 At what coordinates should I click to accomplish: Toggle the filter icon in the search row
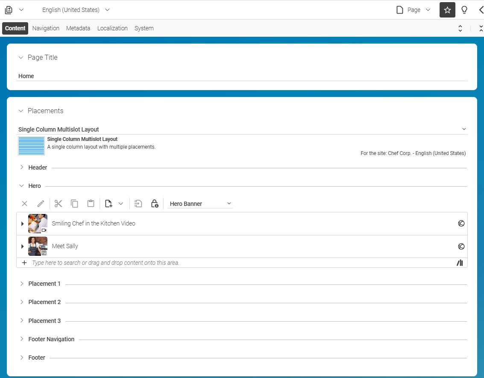click(x=459, y=262)
